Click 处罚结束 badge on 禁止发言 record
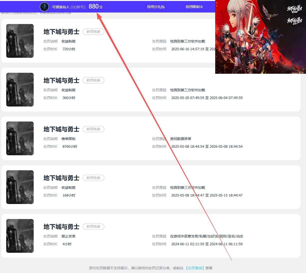 click(94, 227)
